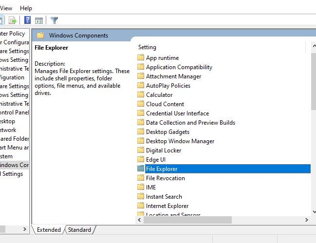316x243 pixels.
Task: Click the horizontal scrollbar left arrow
Action: 139,220
